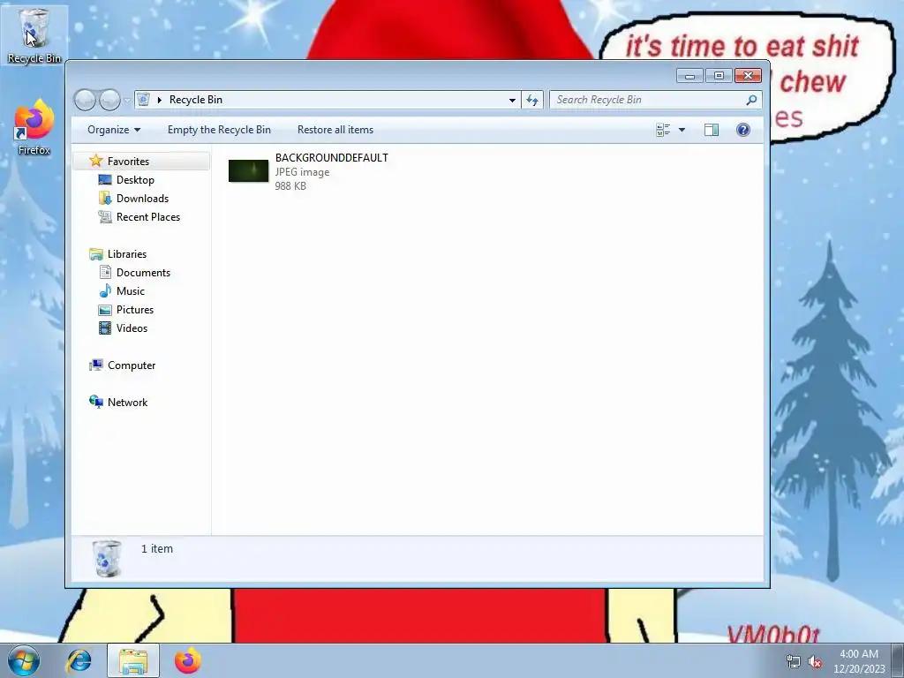The height and width of the screenshot is (678, 904).
Task: Click the network tray icon
Action: click(x=794, y=662)
